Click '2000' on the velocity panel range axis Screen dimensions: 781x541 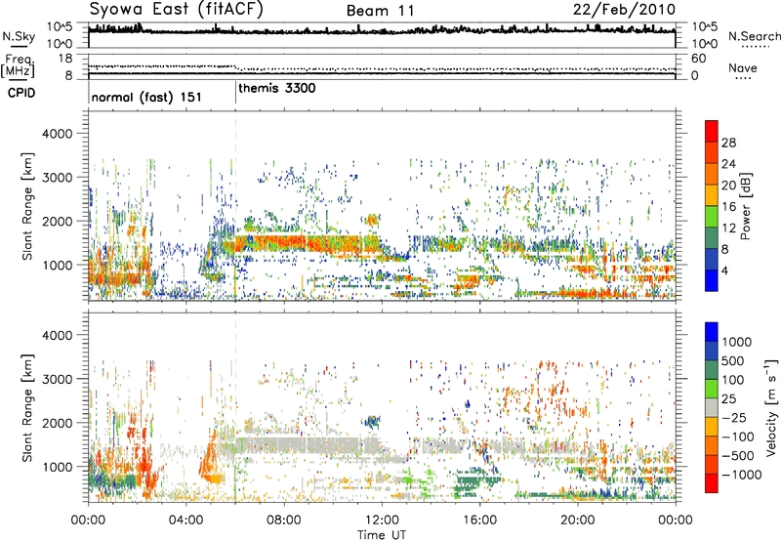[58, 423]
